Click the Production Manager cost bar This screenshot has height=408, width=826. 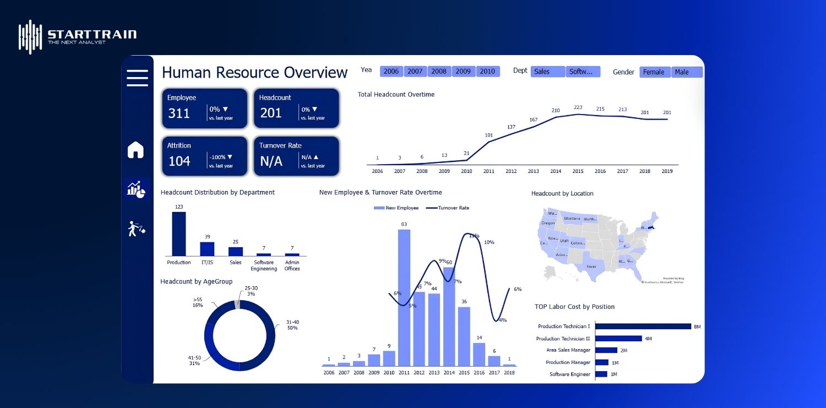click(602, 362)
